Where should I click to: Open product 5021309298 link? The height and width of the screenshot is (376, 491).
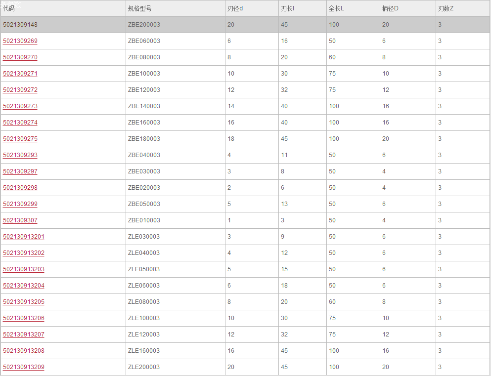(x=20, y=188)
